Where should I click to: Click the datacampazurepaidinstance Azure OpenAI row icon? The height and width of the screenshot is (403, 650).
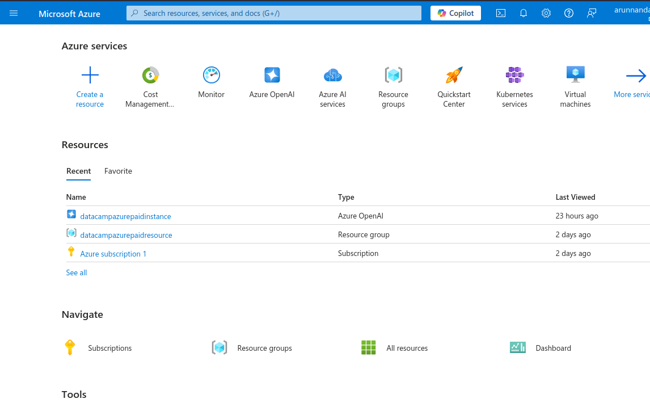(71, 214)
